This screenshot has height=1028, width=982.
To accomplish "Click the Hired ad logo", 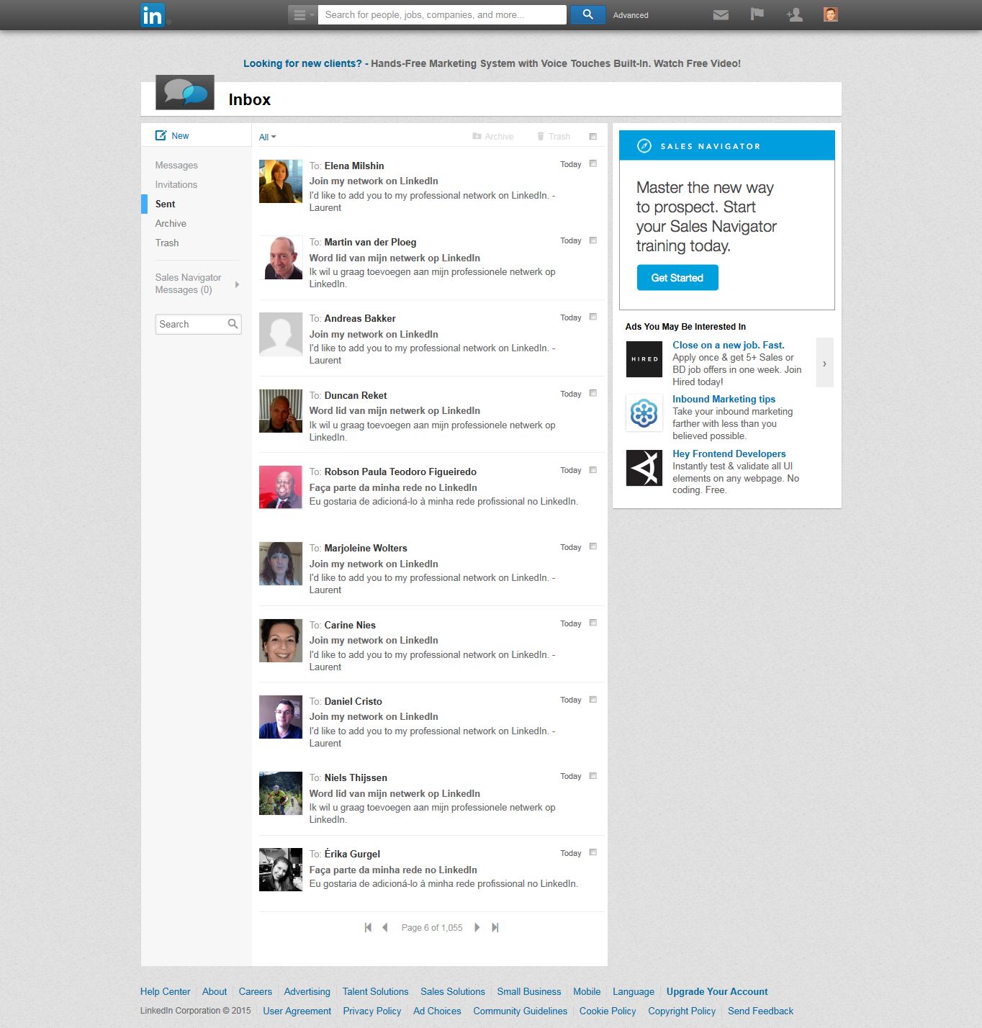I will (x=644, y=359).
